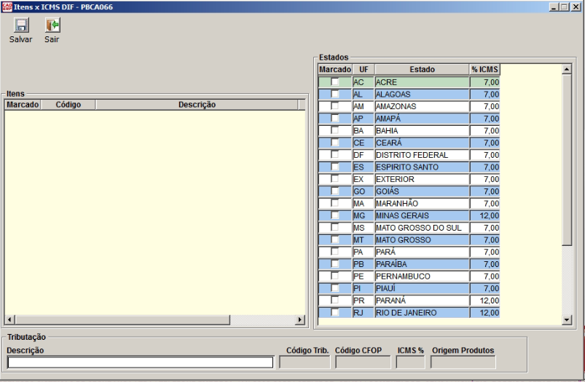Click the Origem Produtos field
585x382 pixels.
[x=463, y=362]
